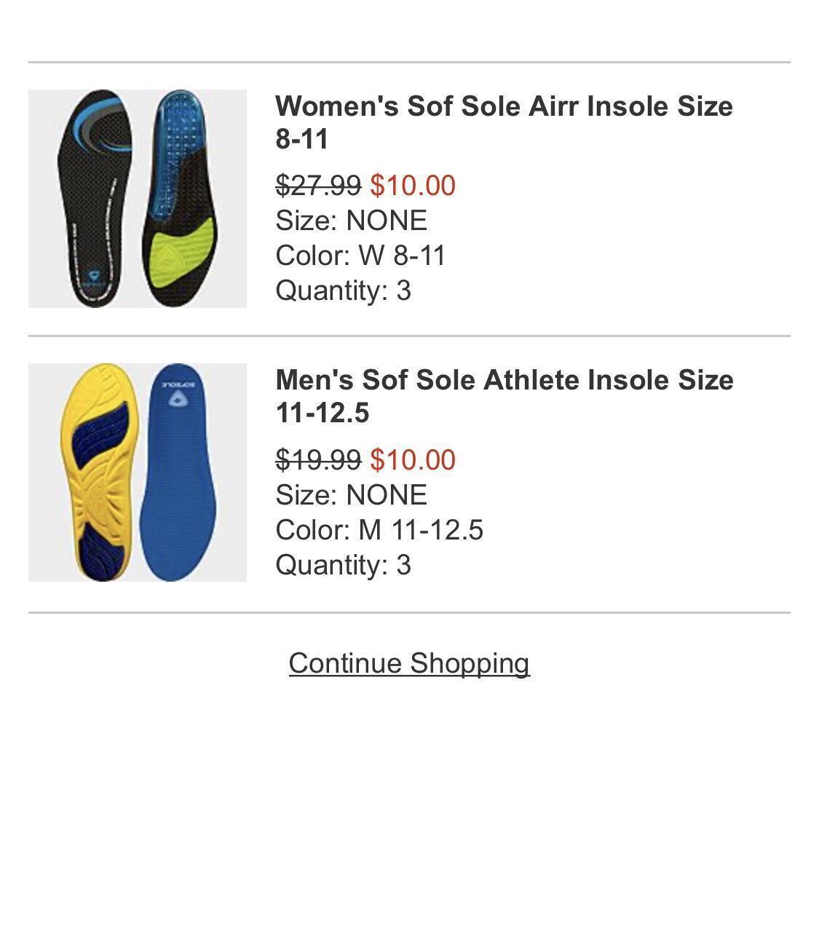819x929 pixels.
Task: Click Size: NONE under the women's insole
Action: click(351, 221)
